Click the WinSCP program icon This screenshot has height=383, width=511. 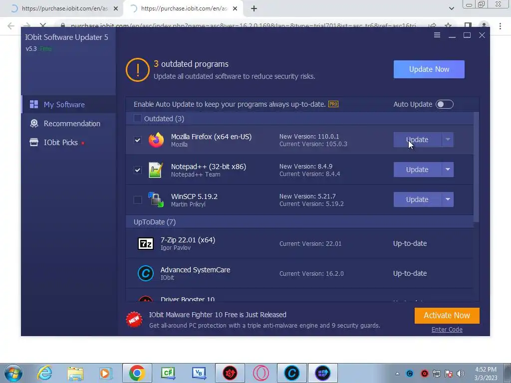156,199
